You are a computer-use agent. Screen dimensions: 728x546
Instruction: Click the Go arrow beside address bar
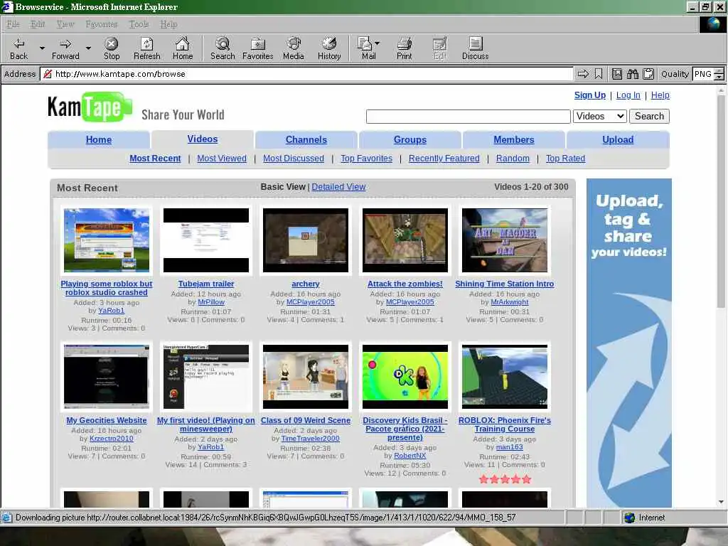pos(583,74)
